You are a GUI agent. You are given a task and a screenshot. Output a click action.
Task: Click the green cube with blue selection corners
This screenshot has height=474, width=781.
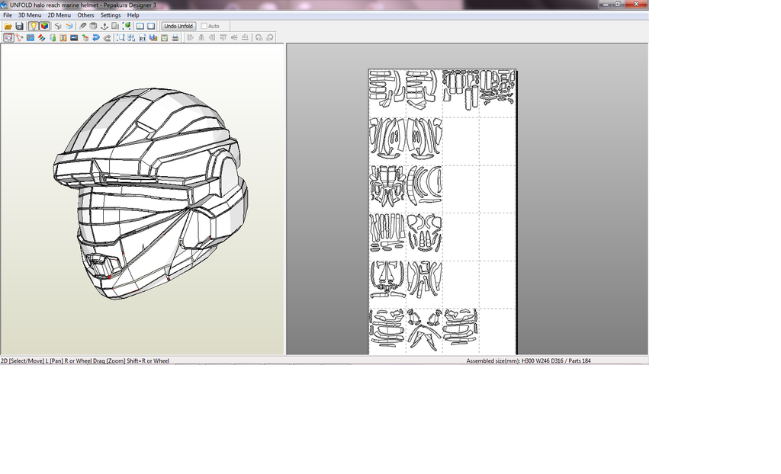pyautogui.click(x=127, y=26)
